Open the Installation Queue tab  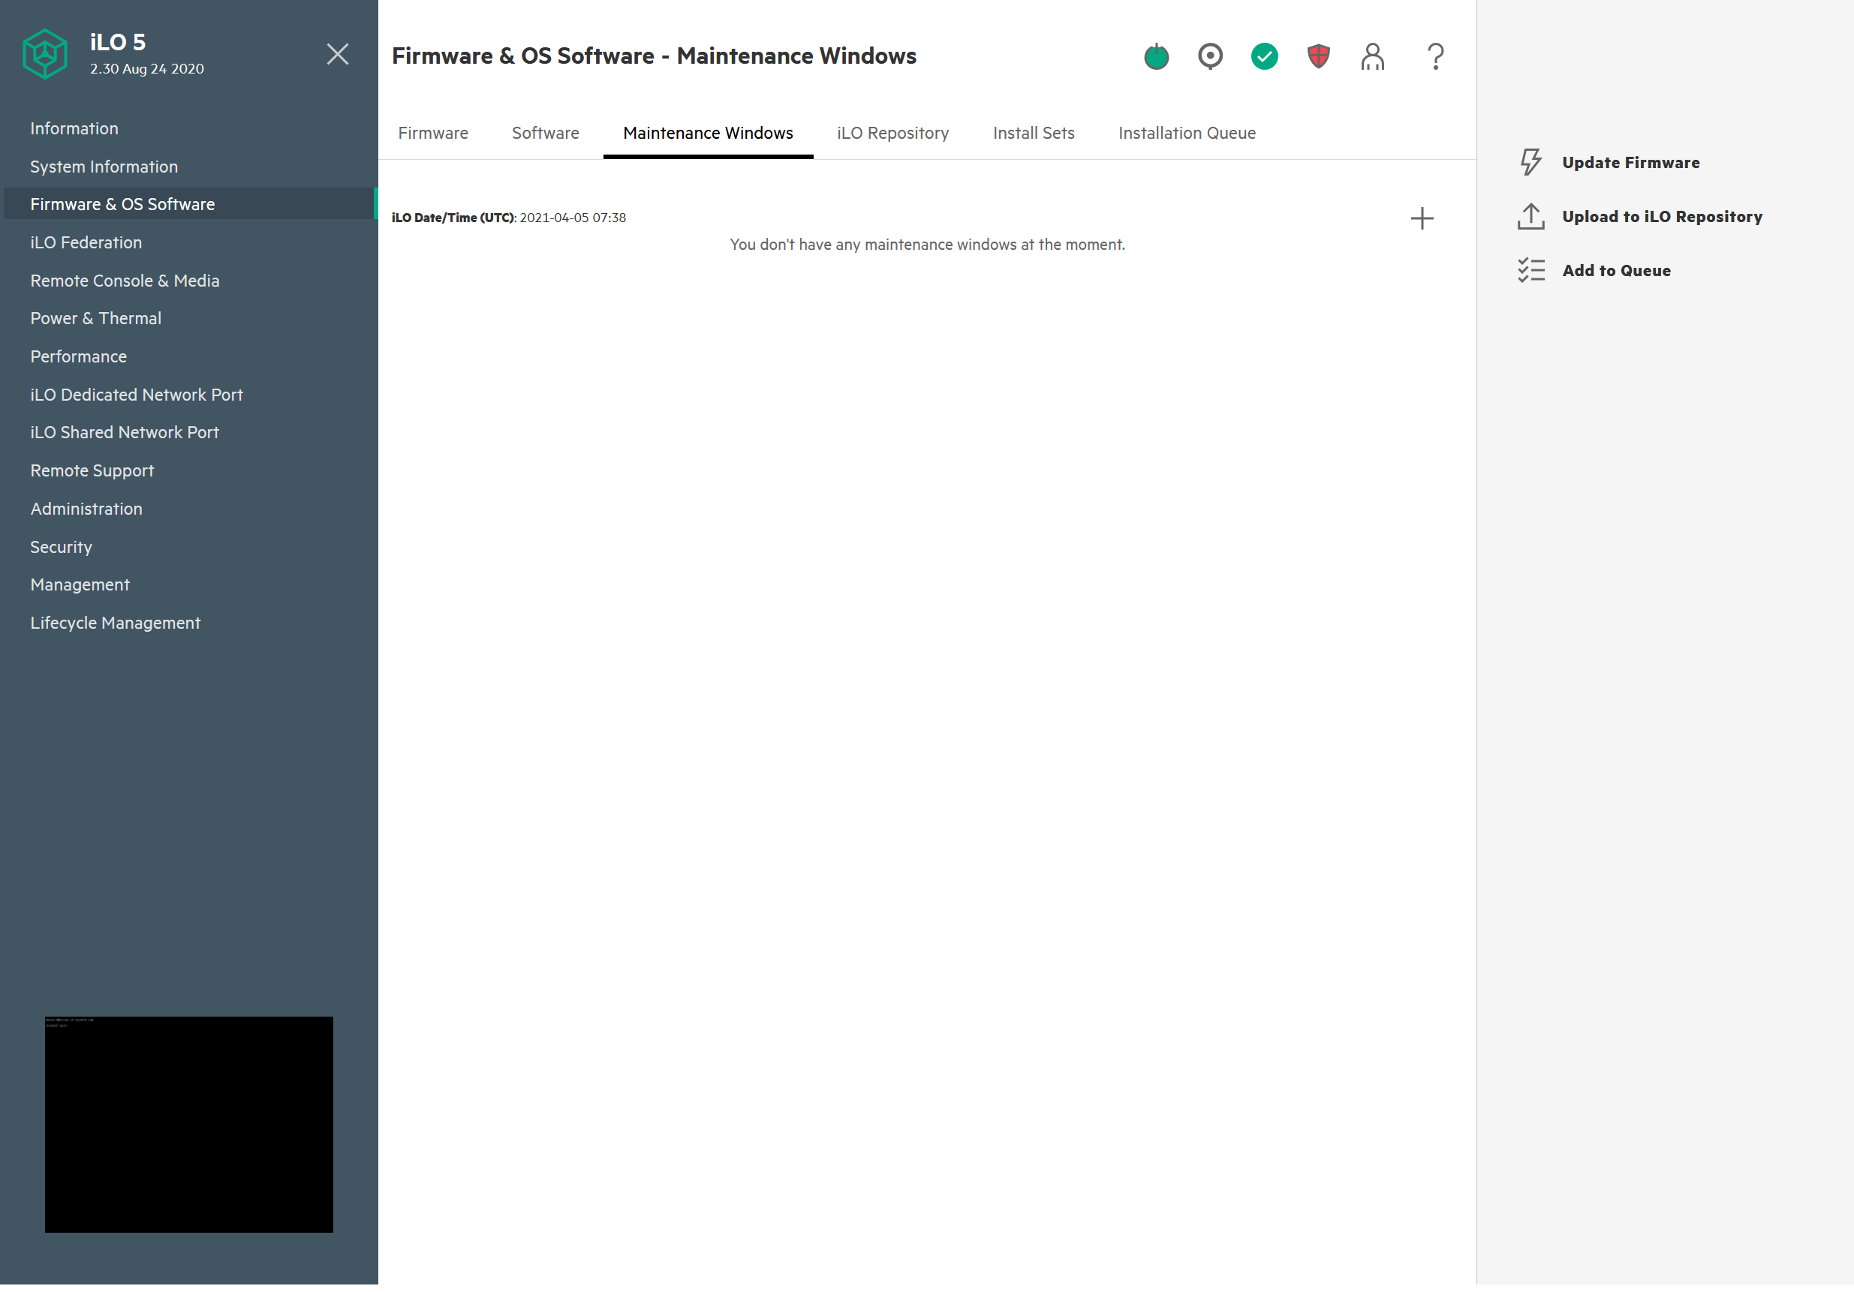pyautogui.click(x=1186, y=133)
